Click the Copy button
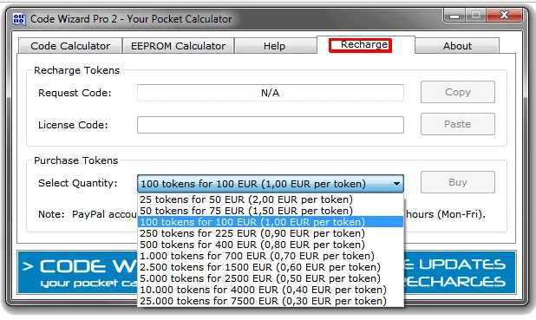This screenshot has height=320, width=536. point(458,92)
